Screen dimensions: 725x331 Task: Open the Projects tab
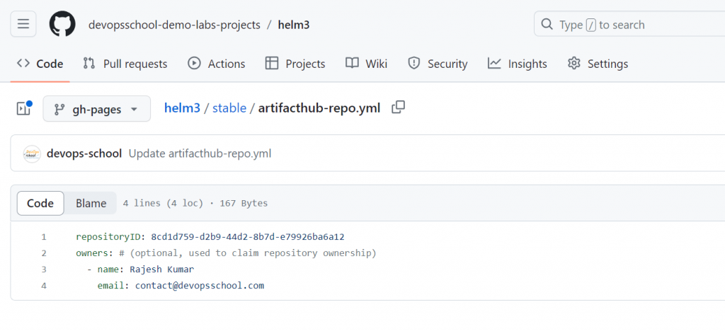295,64
